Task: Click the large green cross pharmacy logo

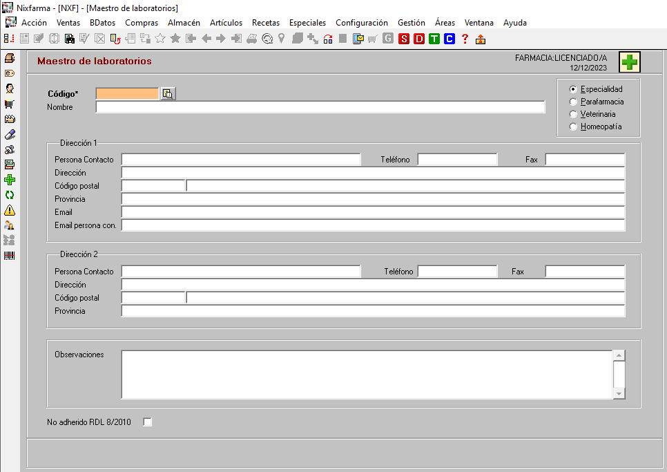Action: pyautogui.click(x=630, y=62)
